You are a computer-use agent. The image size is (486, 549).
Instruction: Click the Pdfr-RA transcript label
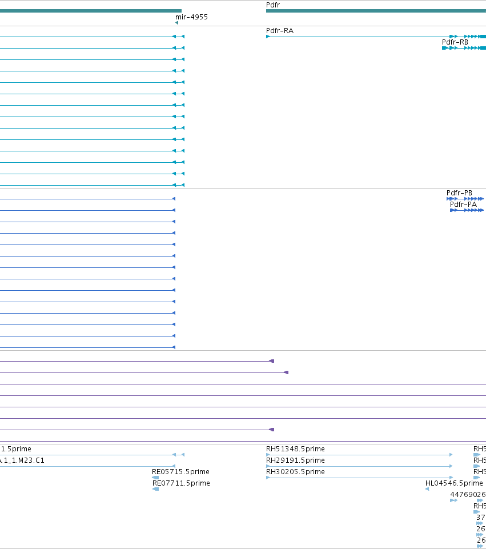click(280, 31)
